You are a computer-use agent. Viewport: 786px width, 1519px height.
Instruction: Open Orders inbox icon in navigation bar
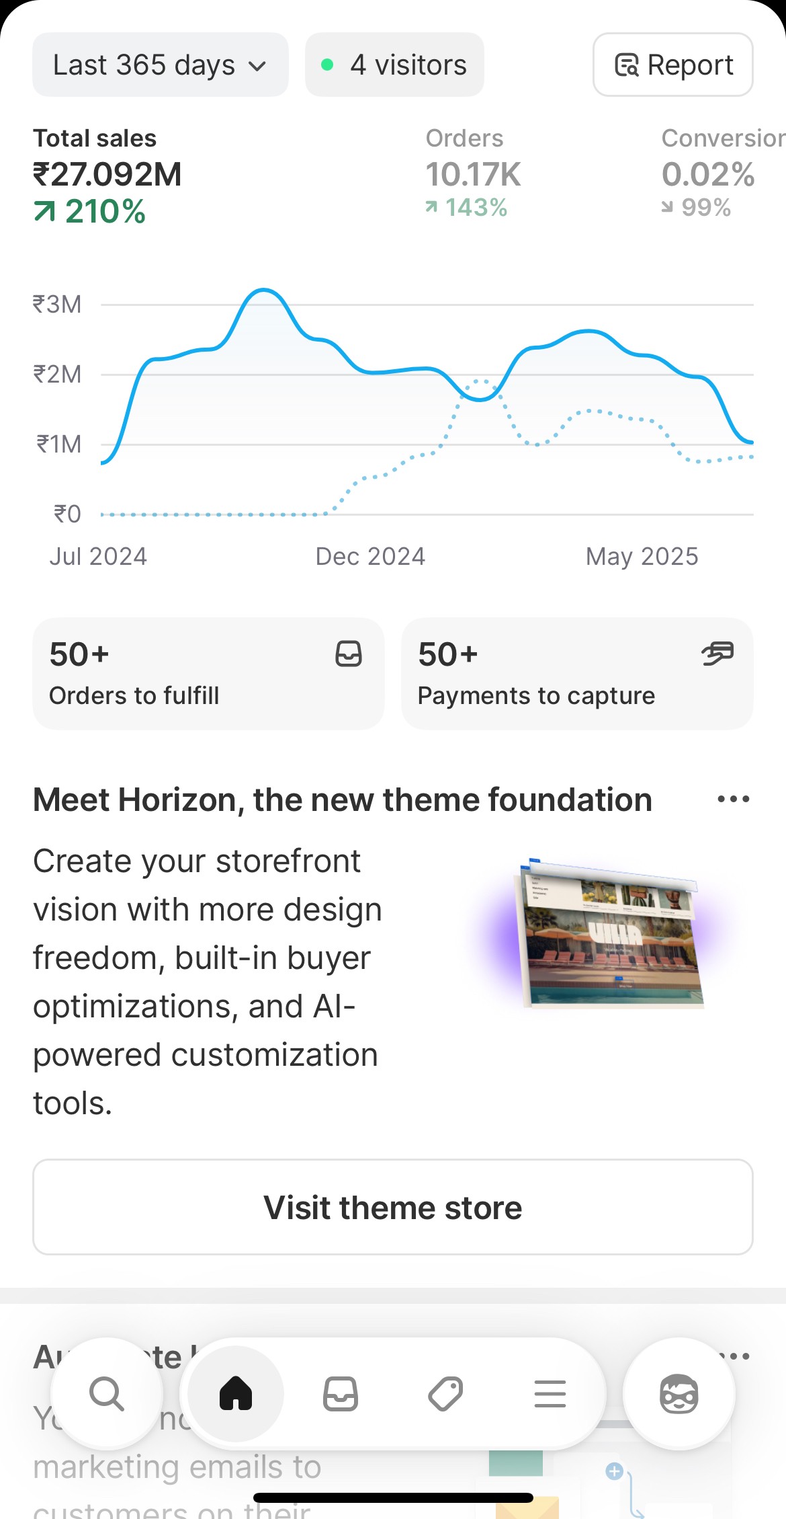(x=341, y=1393)
